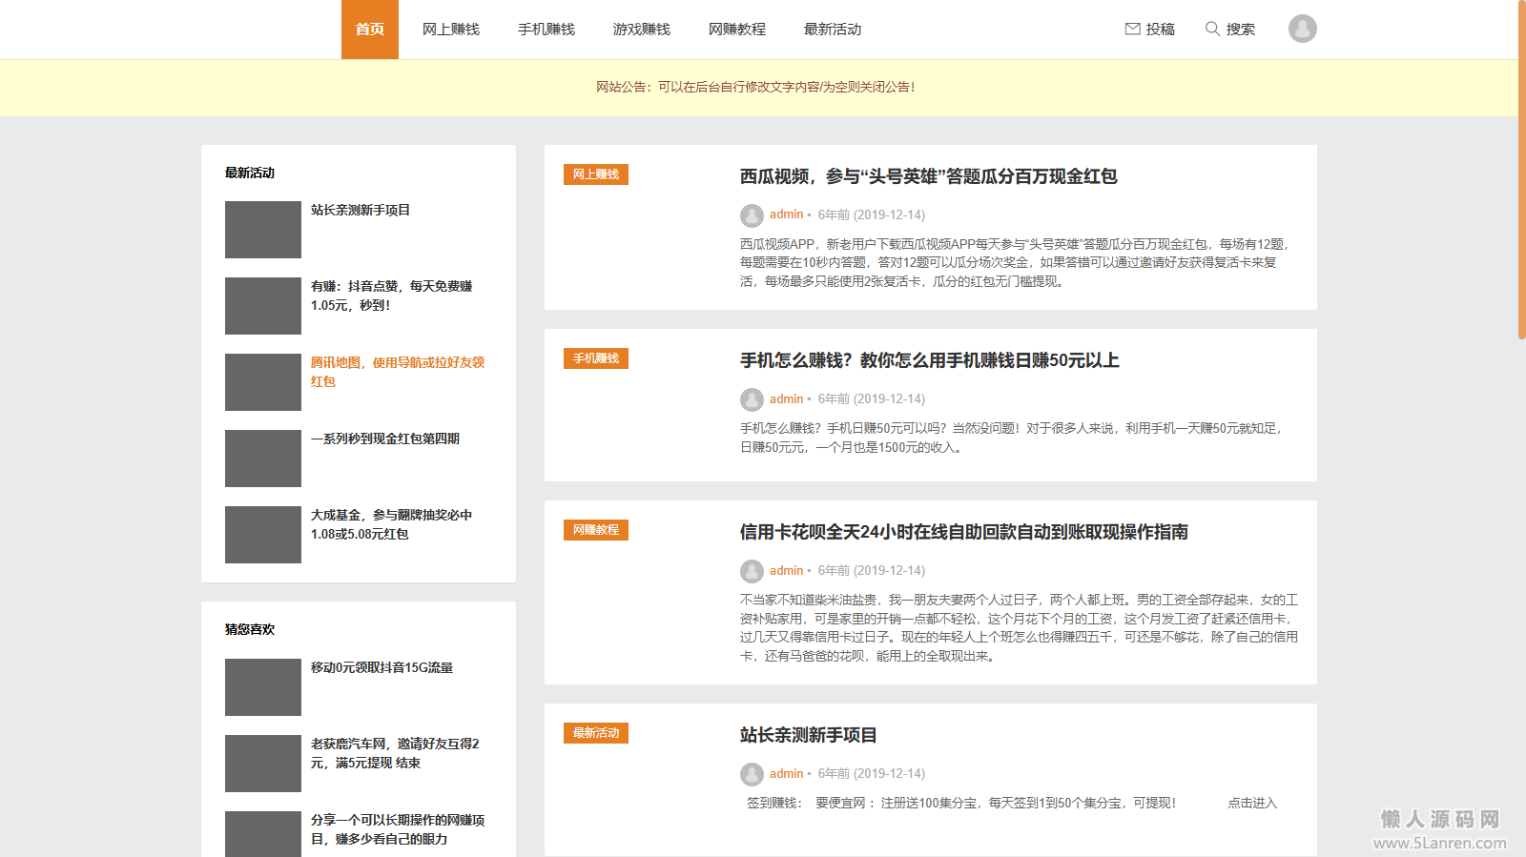Click admin avatar on 手机怎么赚钱 post
The width and height of the screenshot is (1526, 857).
pyautogui.click(x=752, y=399)
